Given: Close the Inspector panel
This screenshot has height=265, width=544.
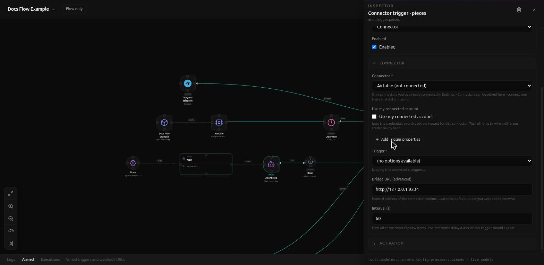Looking at the screenshot, I should coord(534,10).
